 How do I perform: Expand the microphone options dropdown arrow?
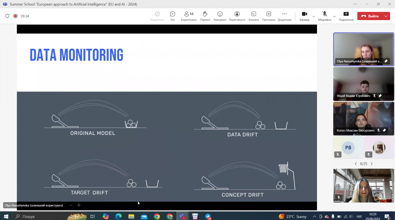334,16
